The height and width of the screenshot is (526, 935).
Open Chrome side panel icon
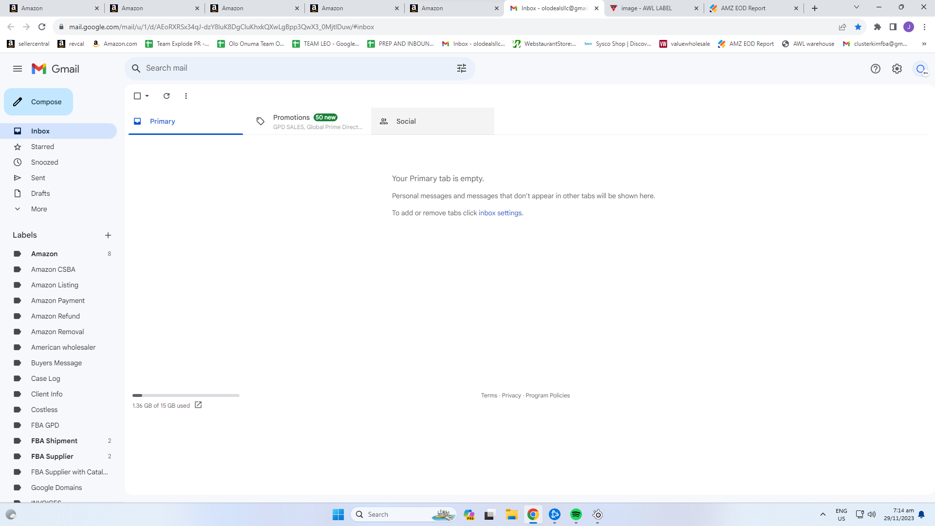coord(893,27)
